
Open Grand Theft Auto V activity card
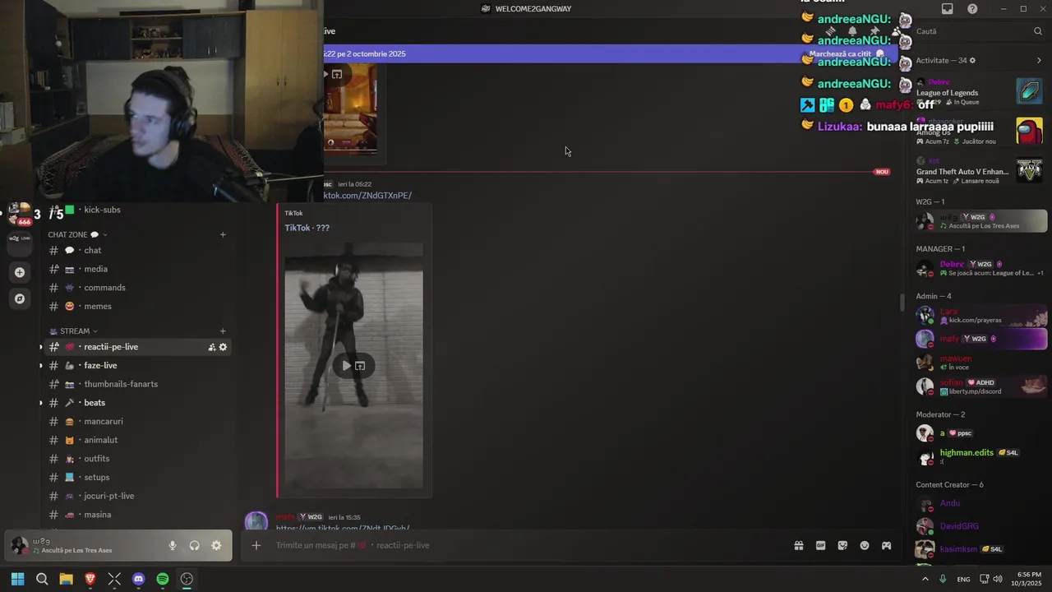(x=980, y=171)
